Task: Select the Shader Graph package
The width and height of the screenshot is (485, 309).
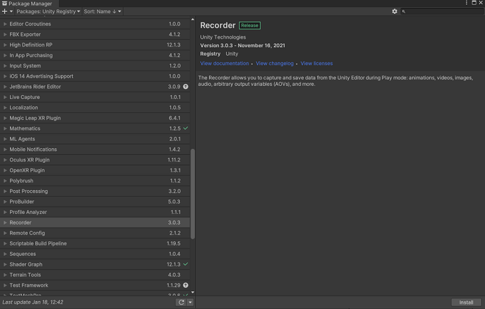Action: (95, 264)
